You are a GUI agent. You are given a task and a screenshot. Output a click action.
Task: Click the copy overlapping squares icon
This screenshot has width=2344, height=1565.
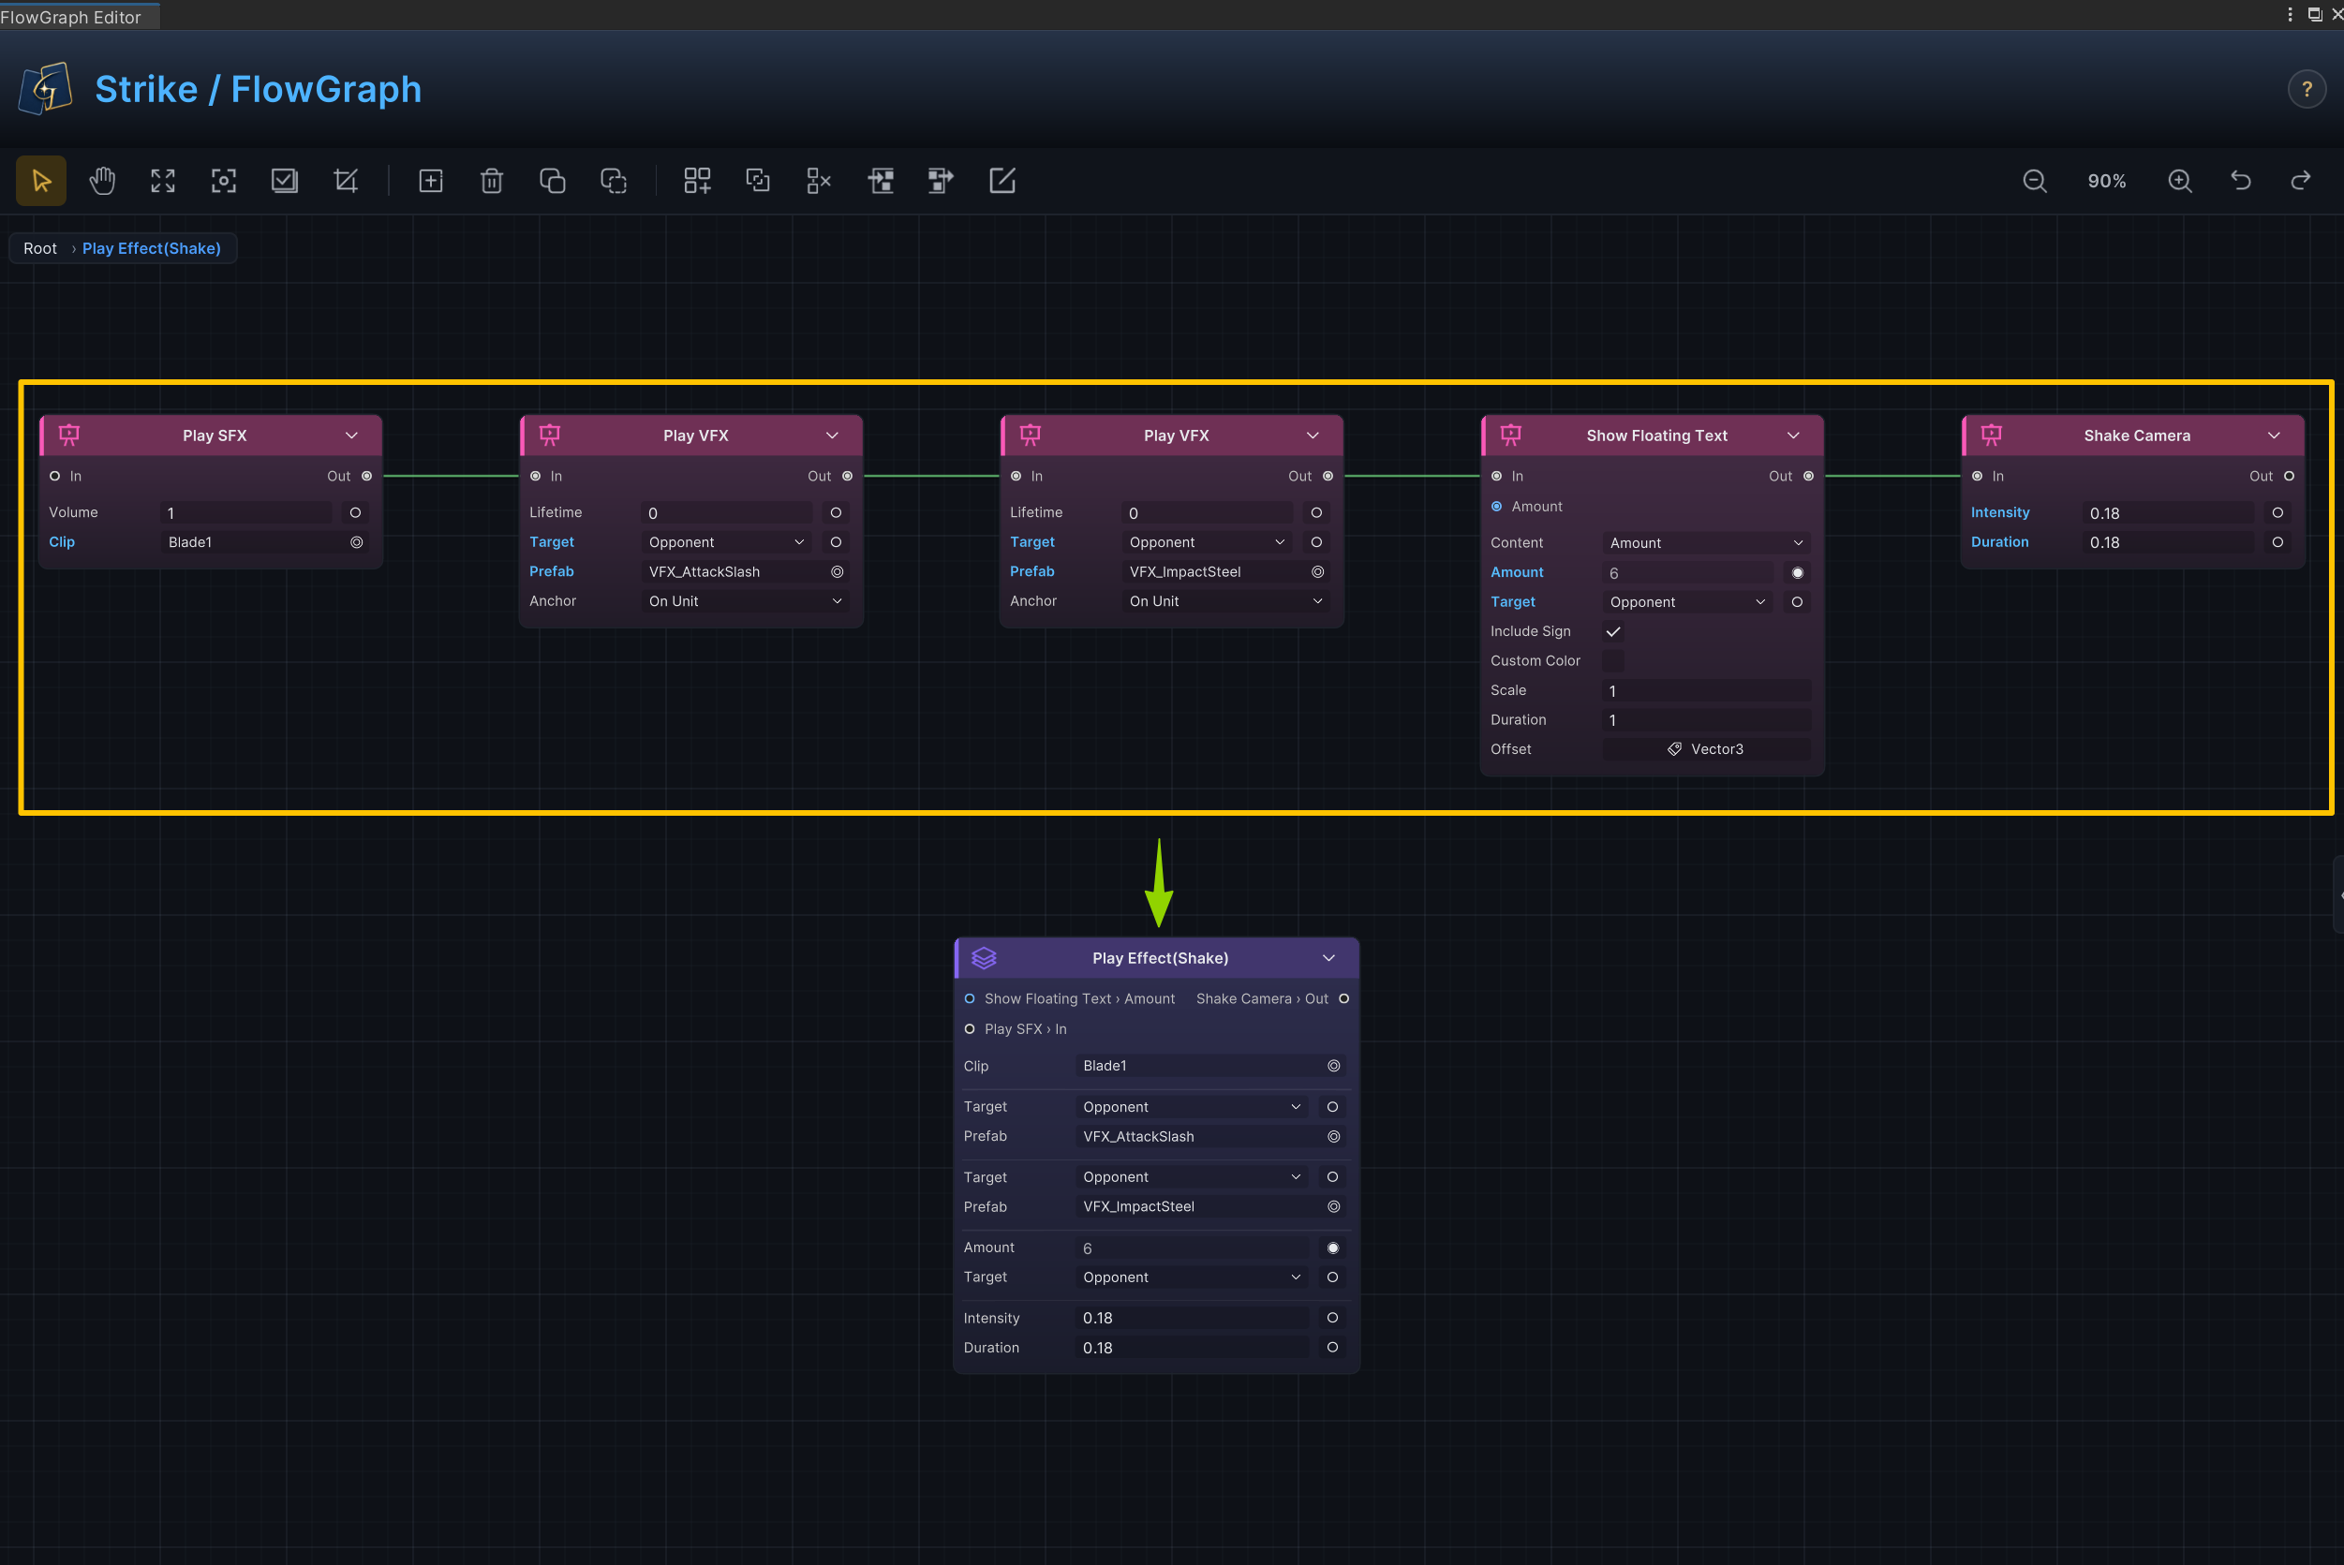[552, 181]
